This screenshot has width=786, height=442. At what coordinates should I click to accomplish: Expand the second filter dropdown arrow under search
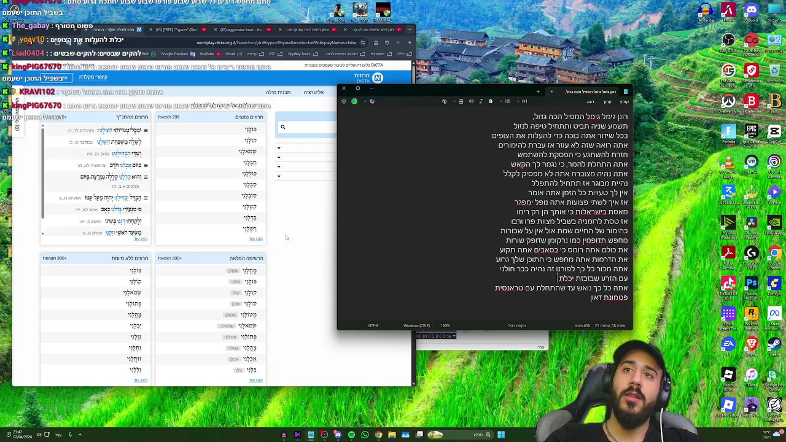(x=279, y=157)
